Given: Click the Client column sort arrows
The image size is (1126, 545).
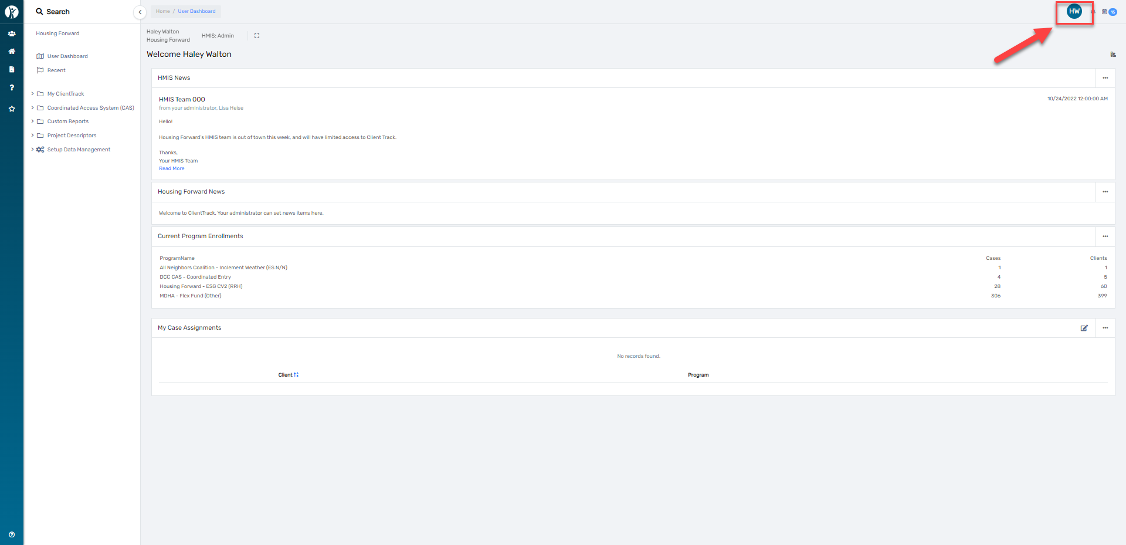Looking at the screenshot, I should (297, 375).
